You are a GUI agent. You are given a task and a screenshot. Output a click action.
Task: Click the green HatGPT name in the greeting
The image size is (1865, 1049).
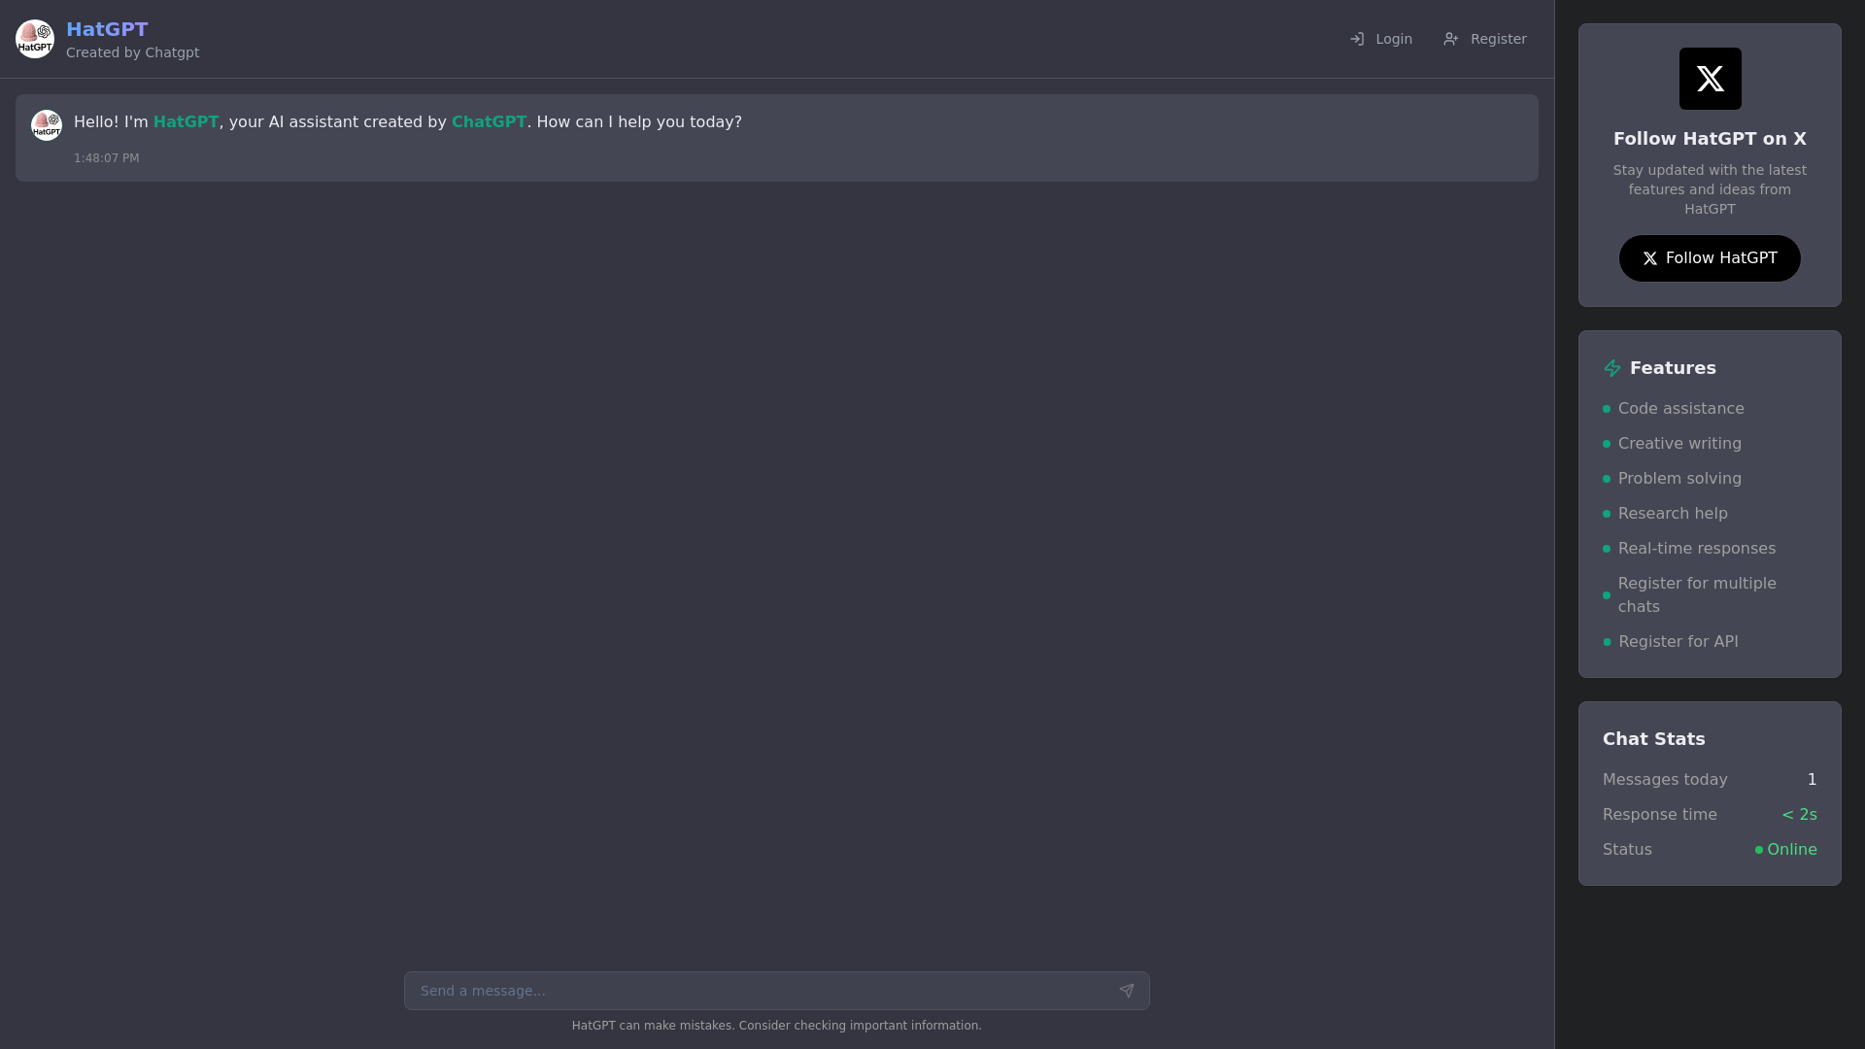[x=186, y=122]
